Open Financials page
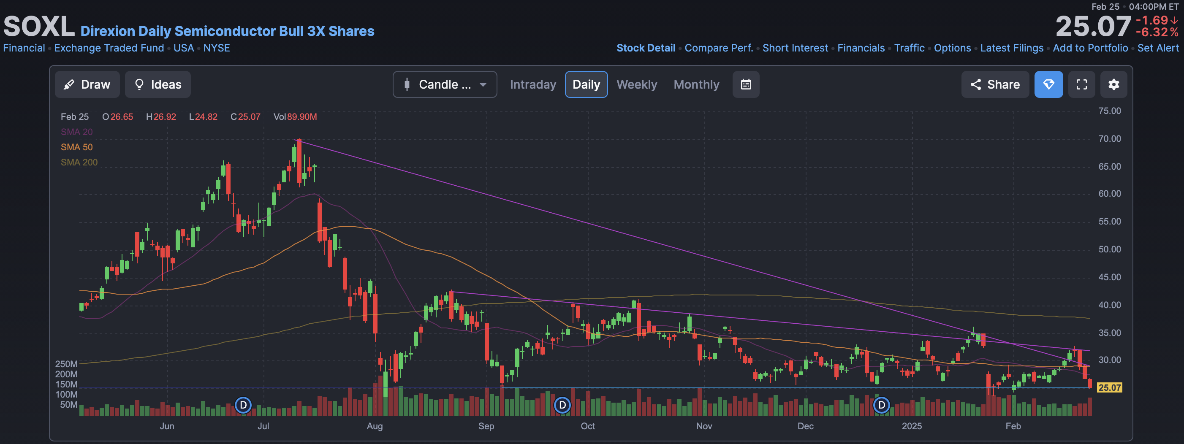 point(861,48)
